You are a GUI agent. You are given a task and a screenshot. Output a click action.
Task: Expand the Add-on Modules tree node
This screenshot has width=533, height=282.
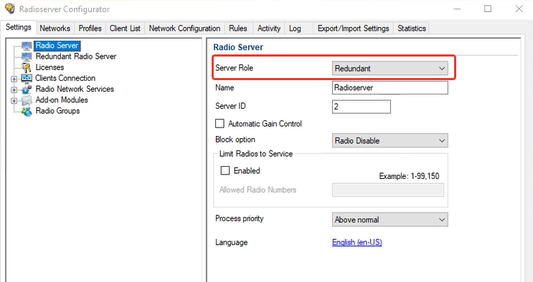[x=14, y=101]
